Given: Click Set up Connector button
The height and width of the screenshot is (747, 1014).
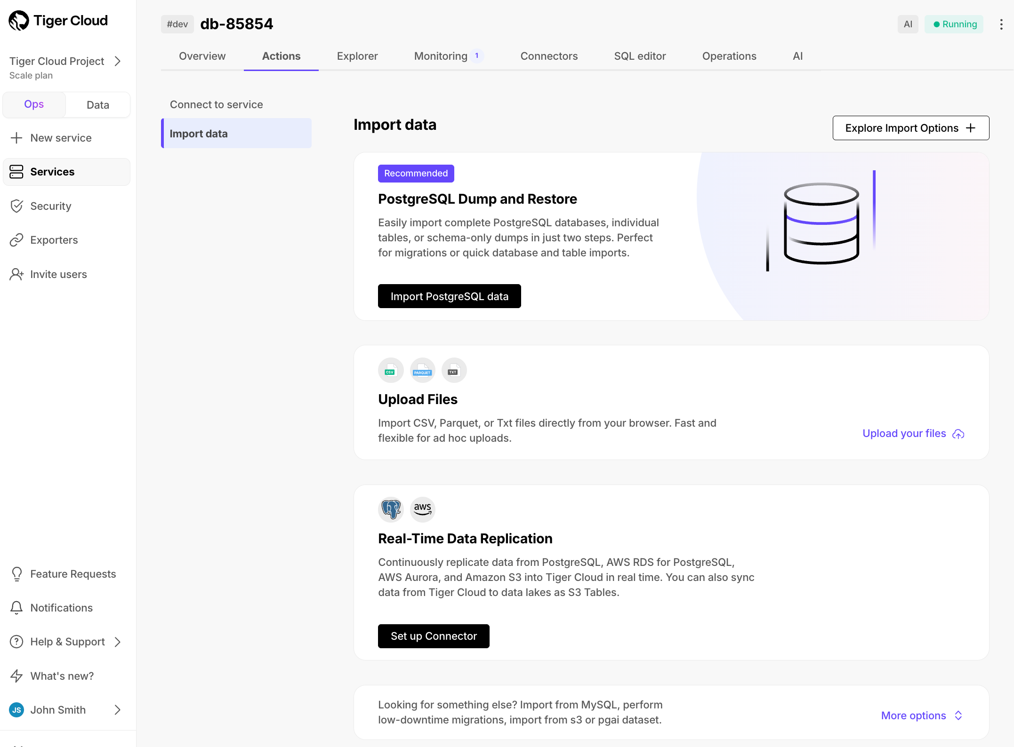Looking at the screenshot, I should point(434,636).
